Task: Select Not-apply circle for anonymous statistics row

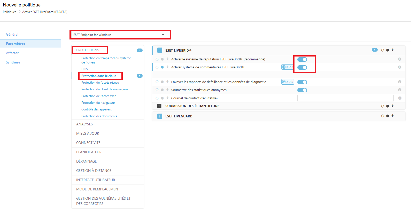Action: [x=157, y=90]
